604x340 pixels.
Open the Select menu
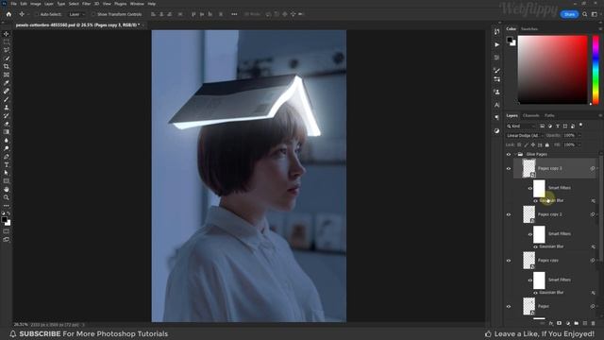coord(74,4)
